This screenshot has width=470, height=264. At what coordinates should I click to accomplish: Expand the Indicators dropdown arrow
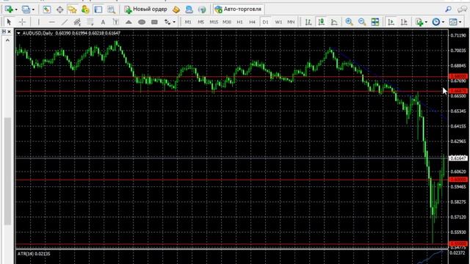[426, 22]
